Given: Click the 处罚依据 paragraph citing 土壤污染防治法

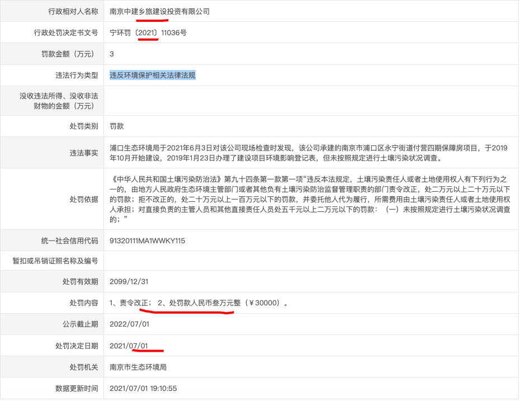Looking at the screenshot, I should (310, 199).
